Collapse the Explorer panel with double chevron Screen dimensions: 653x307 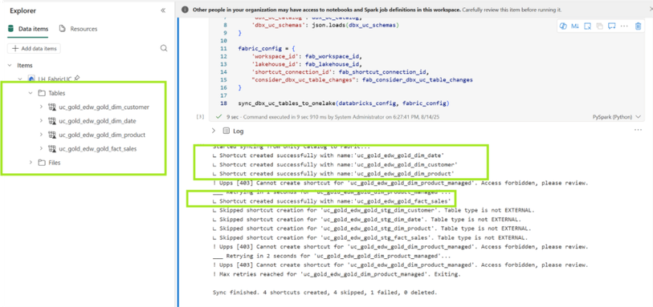(163, 10)
